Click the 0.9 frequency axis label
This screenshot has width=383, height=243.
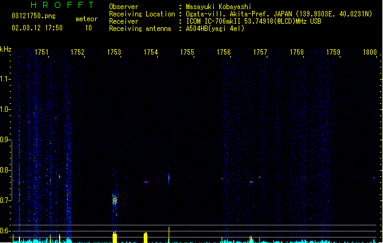coord(5,140)
